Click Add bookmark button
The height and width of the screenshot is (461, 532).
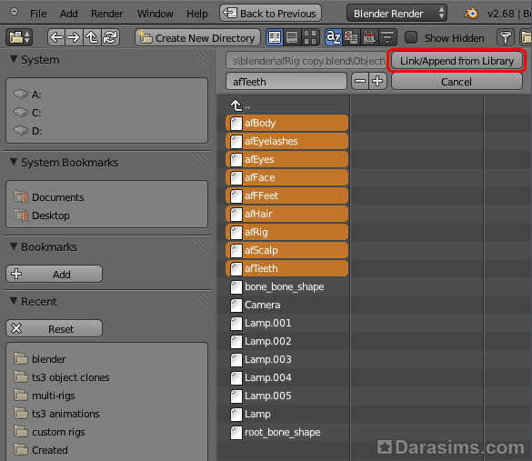pyautogui.click(x=54, y=274)
